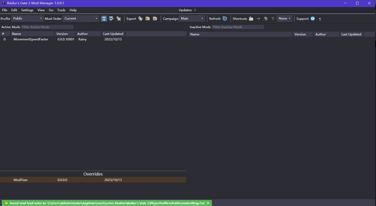Screen dimensions: 376x206
Task: Open the Go menu
Action: pos(51,10)
